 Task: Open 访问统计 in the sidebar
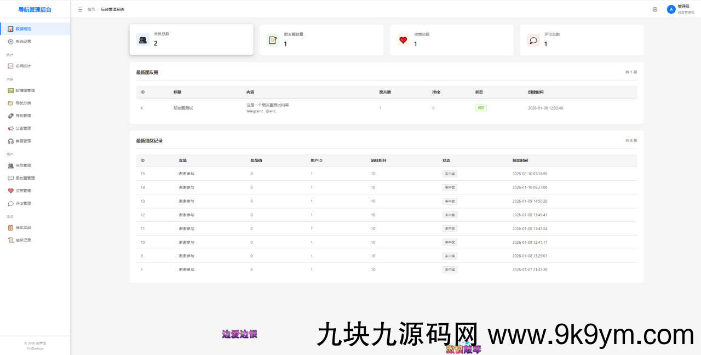23,66
